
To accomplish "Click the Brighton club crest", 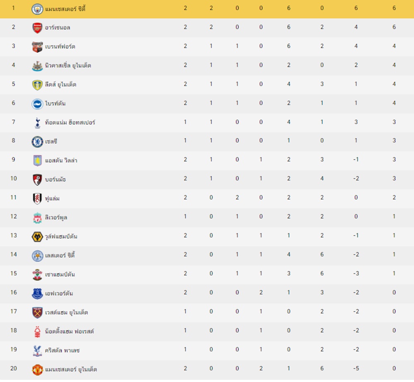I will click(37, 104).
